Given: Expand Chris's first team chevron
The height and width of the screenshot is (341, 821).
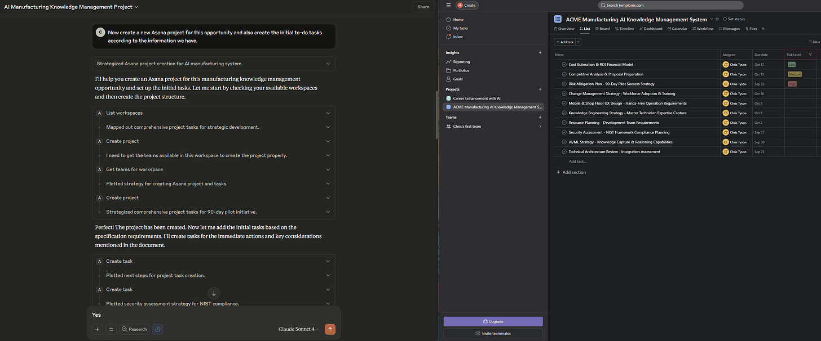Looking at the screenshot, I should (x=540, y=127).
